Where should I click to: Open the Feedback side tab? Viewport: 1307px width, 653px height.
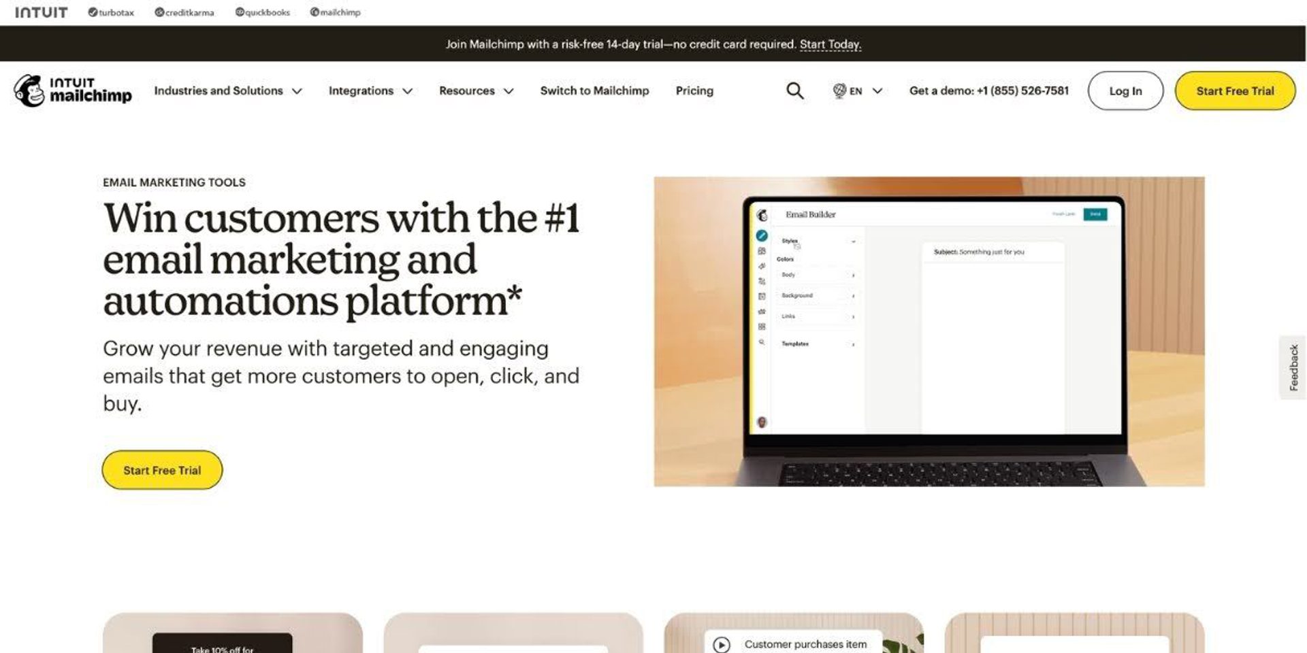[1293, 367]
